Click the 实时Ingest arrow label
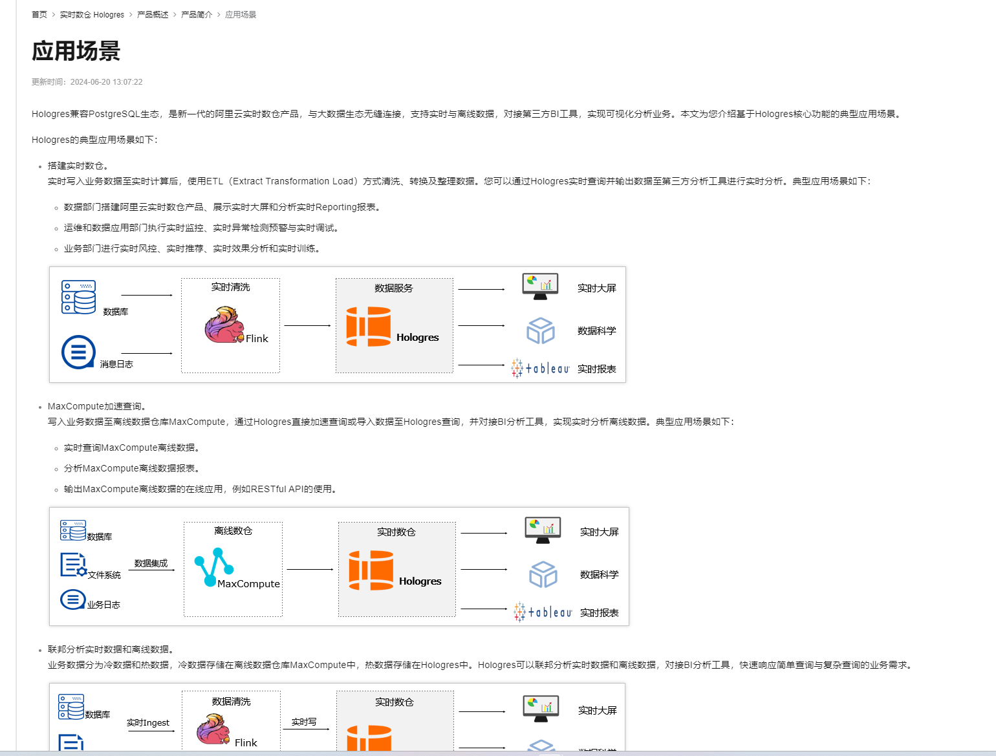Image resolution: width=996 pixels, height=756 pixels. tap(148, 722)
